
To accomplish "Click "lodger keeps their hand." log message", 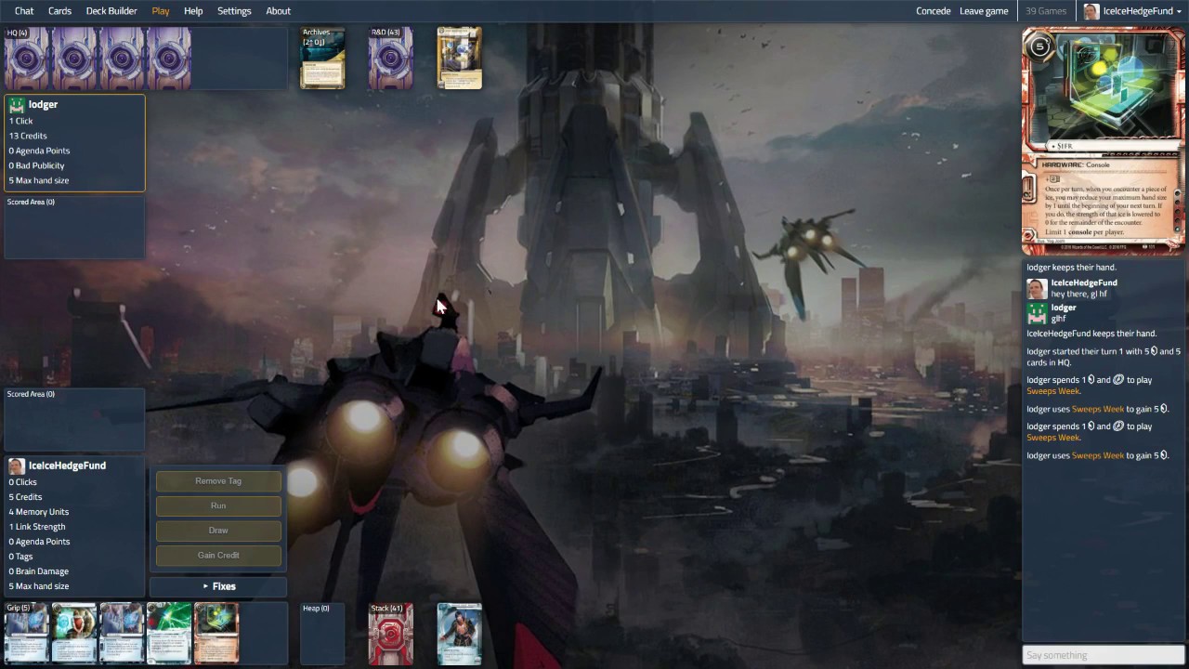I will click(x=1071, y=268).
